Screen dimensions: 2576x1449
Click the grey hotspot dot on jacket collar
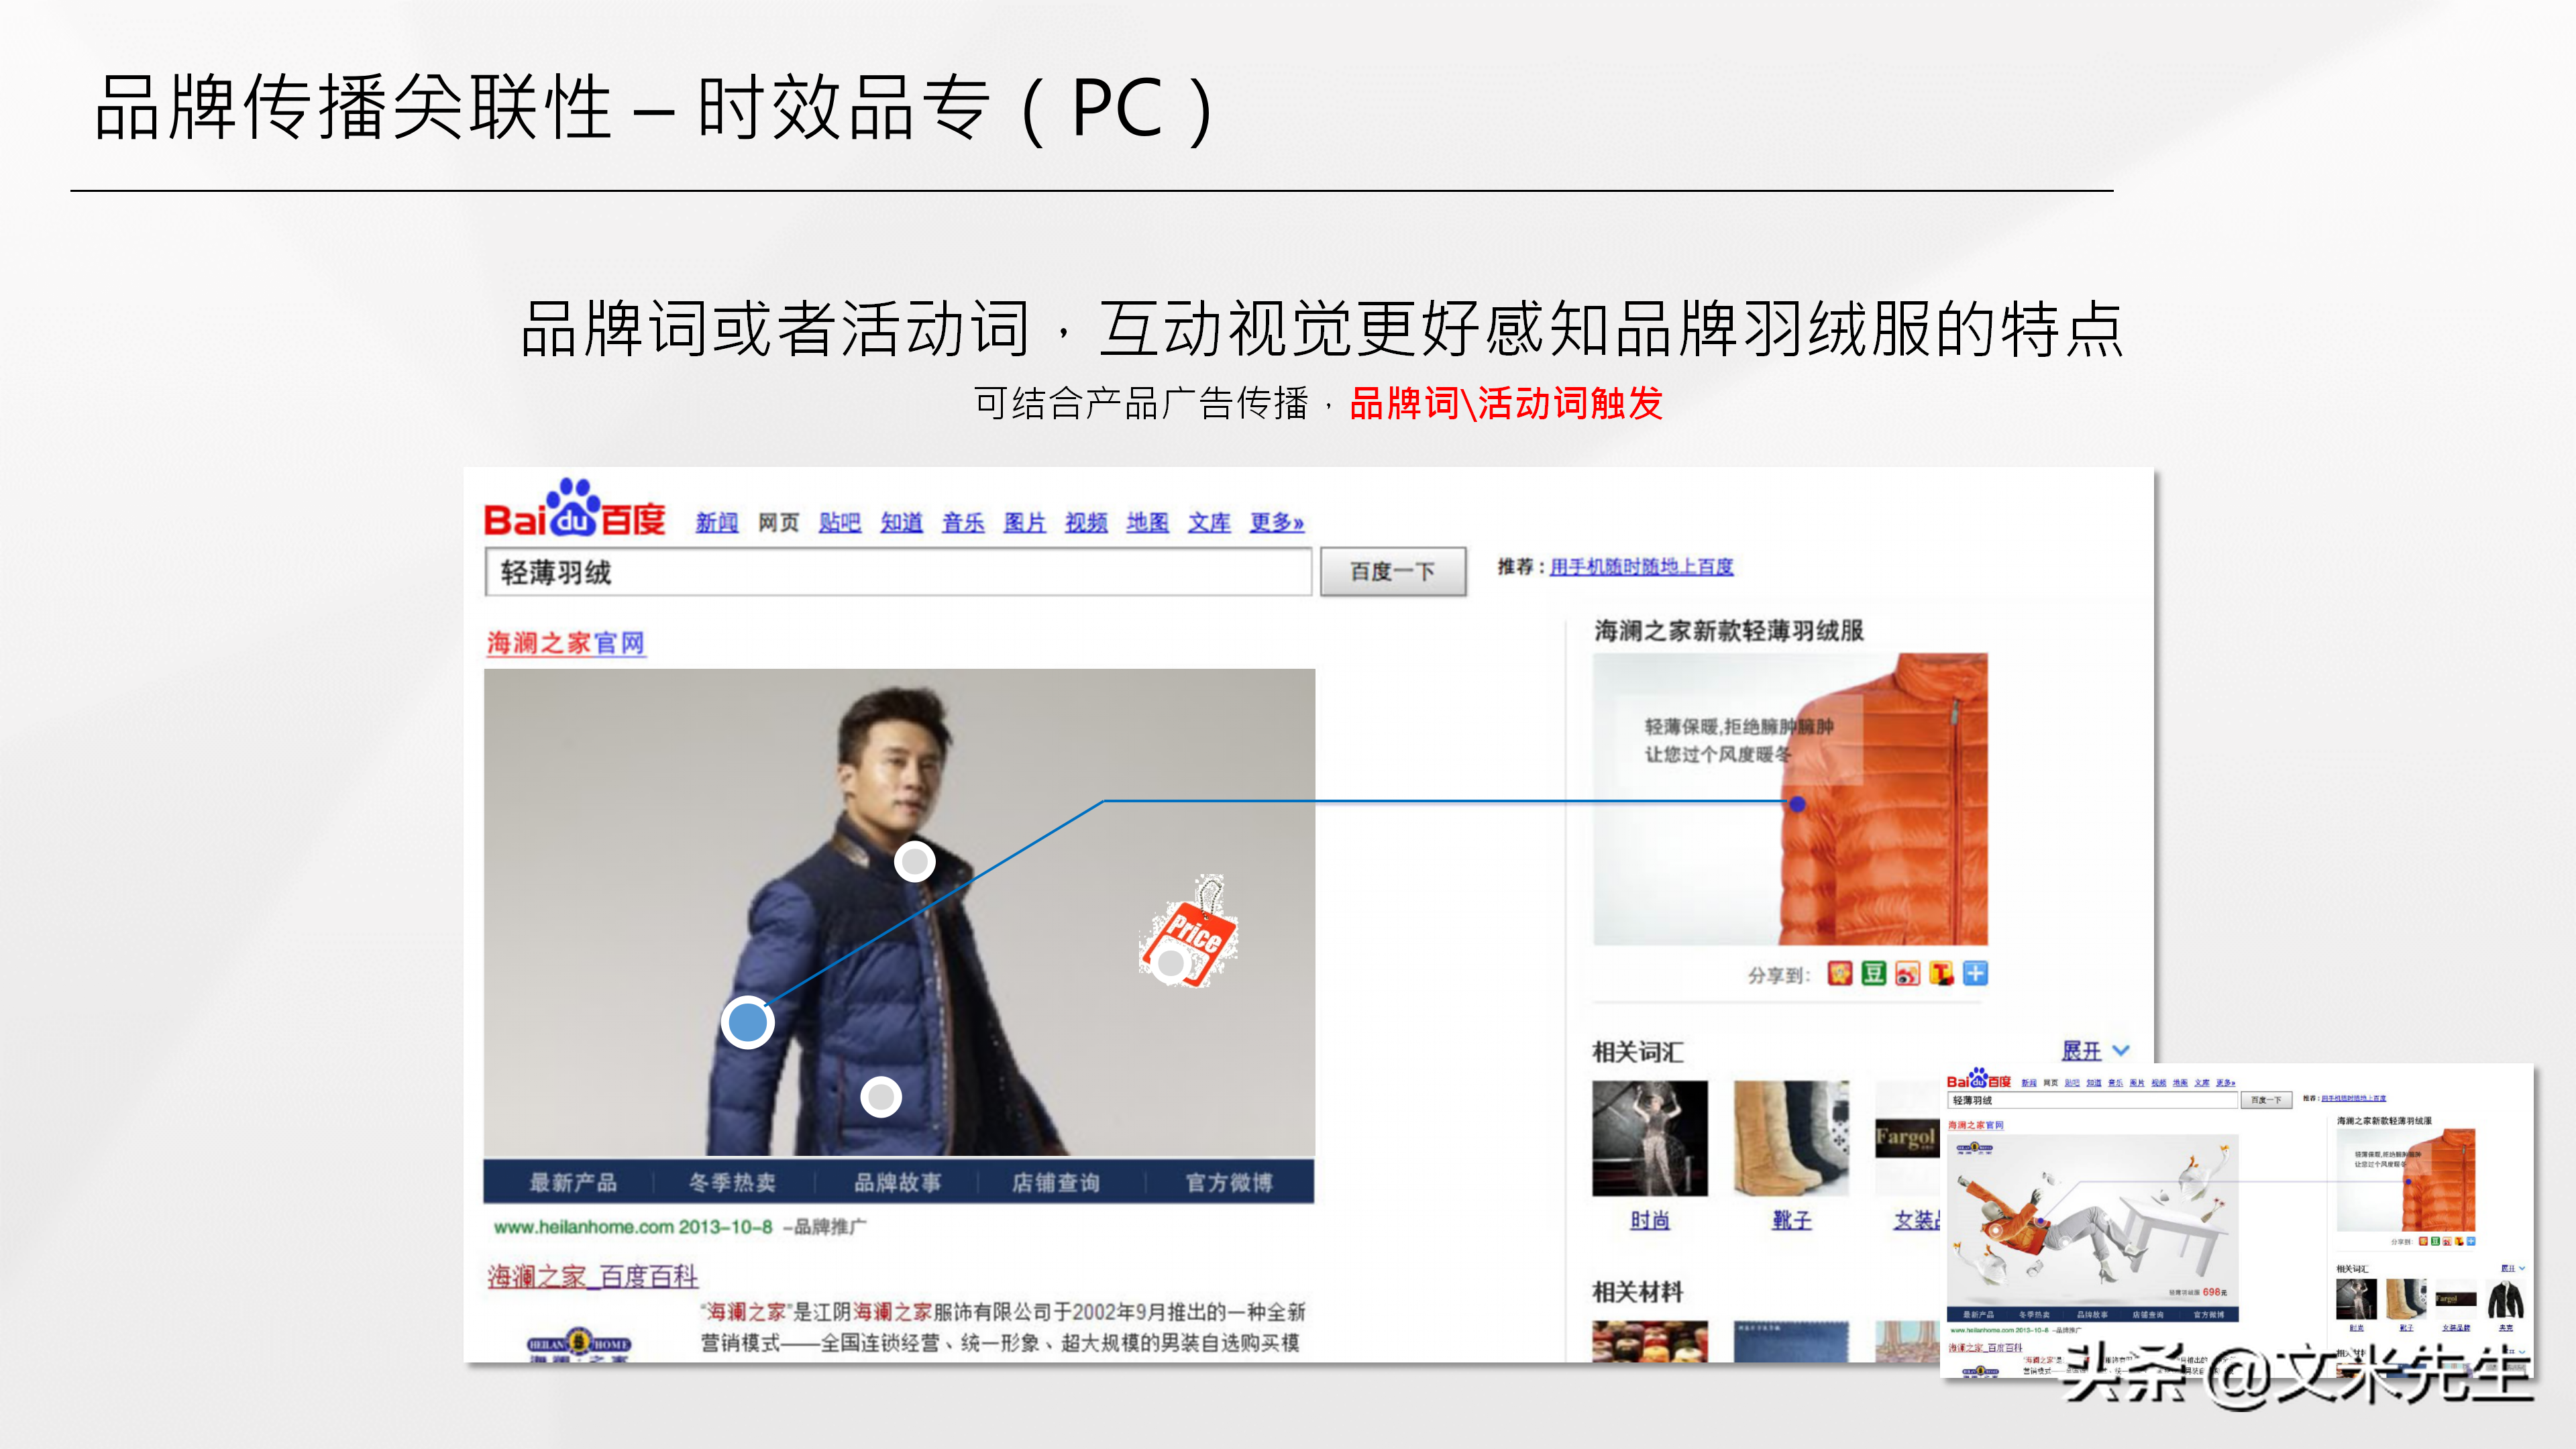(x=914, y=861)
